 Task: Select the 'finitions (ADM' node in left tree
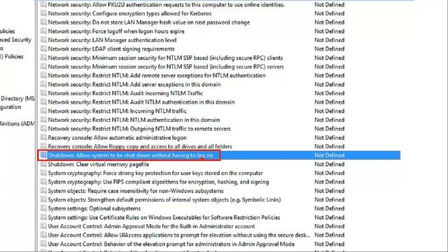pyautogui.click(x=17, y=124)
